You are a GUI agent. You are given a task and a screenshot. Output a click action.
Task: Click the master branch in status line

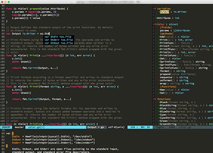tap(19, 127)
